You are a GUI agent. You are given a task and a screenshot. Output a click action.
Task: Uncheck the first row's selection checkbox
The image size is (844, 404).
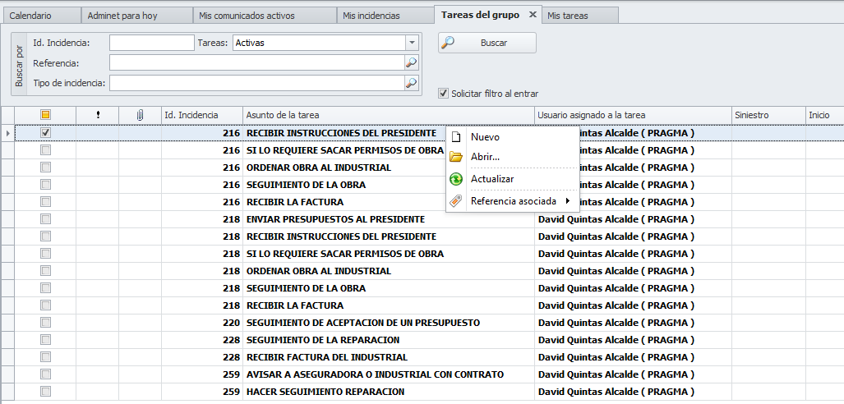(46, 132)
